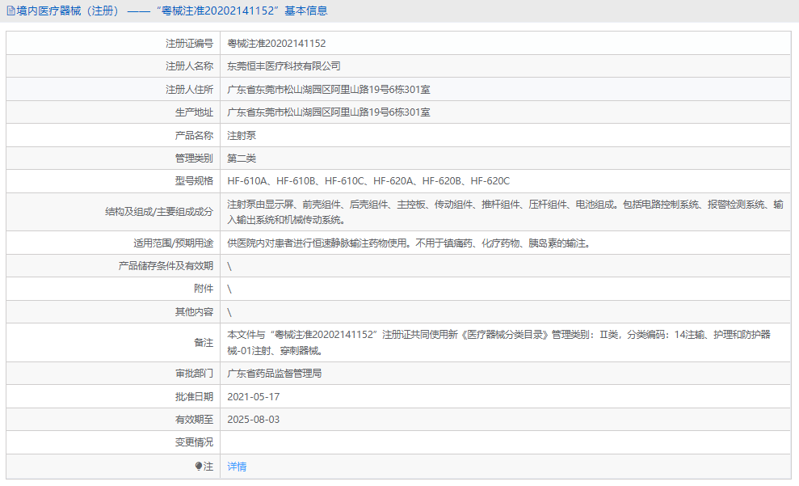
Task: Click the document icon before the page title
Action: point(8,11)
